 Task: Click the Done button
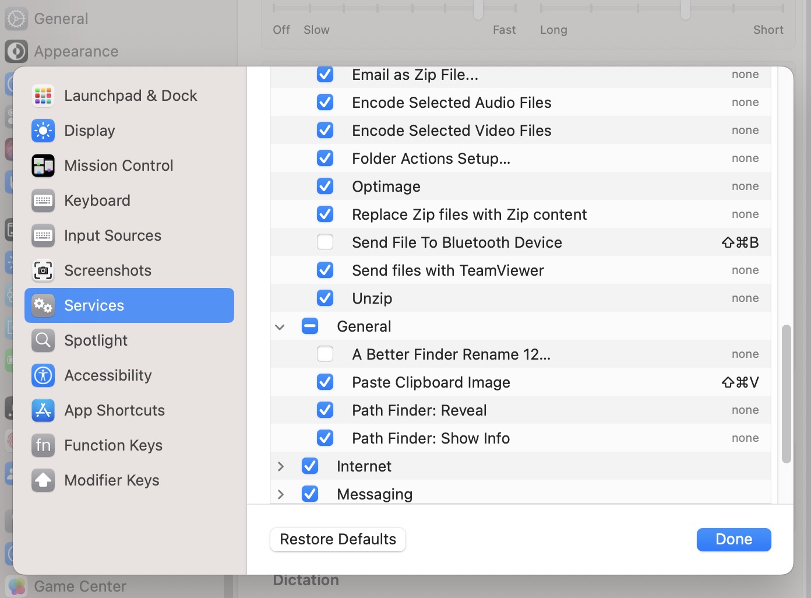[734, 539]
